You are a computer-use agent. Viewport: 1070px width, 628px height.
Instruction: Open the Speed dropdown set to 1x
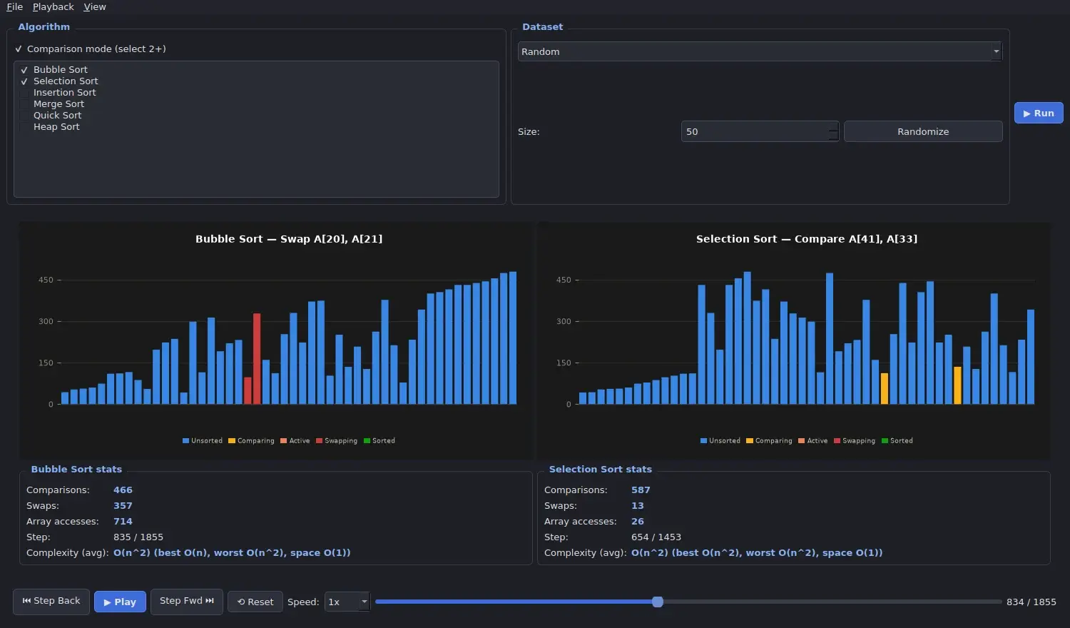pyautogui.click(x=347, y=602)
